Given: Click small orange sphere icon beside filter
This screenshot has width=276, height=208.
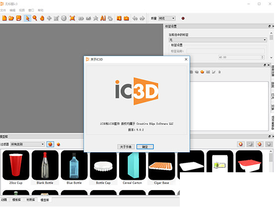Looking at the screenshot, I should tap(58, 144).
